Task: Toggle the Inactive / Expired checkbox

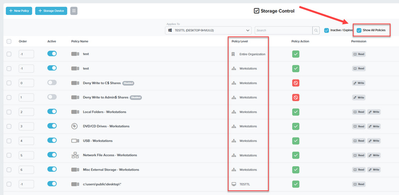Action: pos(327,30)
